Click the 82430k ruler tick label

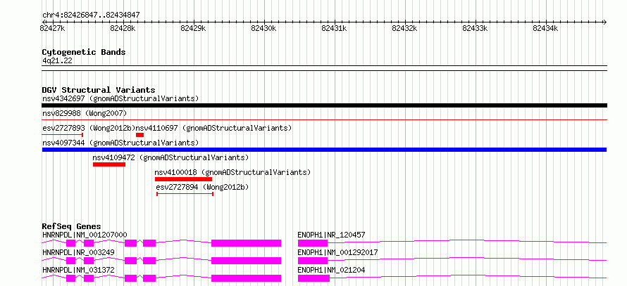(264, 28)
